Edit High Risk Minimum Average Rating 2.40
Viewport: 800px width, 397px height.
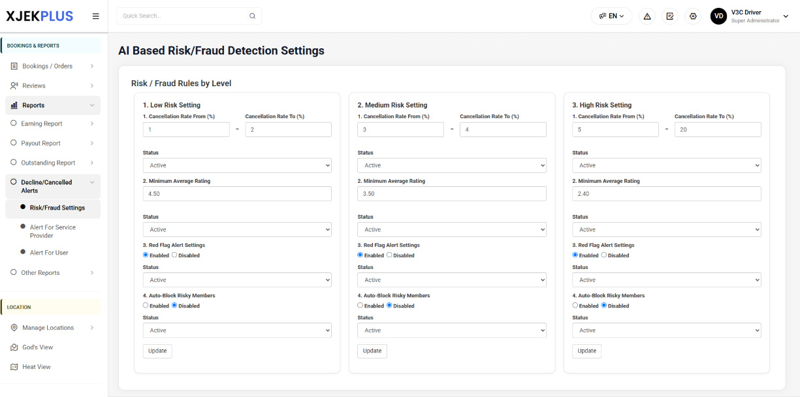(667, 193)
